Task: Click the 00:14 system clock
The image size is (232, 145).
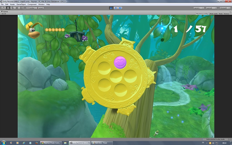Action: coord(224,143)
